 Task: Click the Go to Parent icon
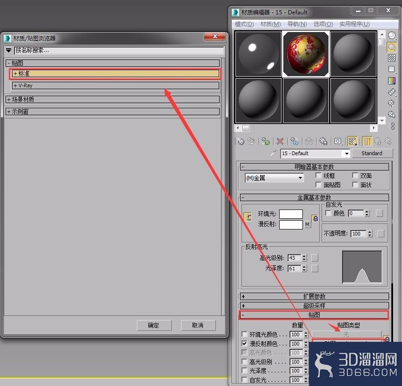(x=378, y=141)
